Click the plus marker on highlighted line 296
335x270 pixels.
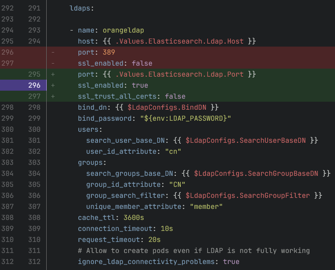tap(53, 85)
